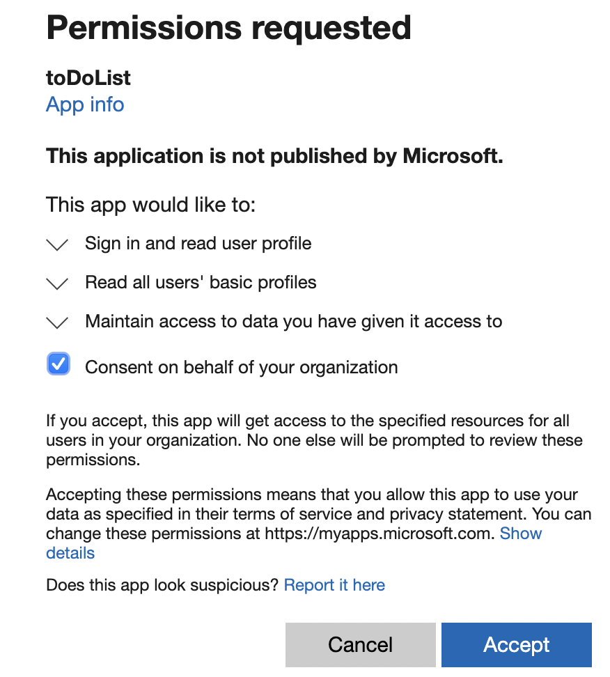
Task: Uncheck 'Consent on behalf of your organization' checkbox
Action: coord(58,364)
